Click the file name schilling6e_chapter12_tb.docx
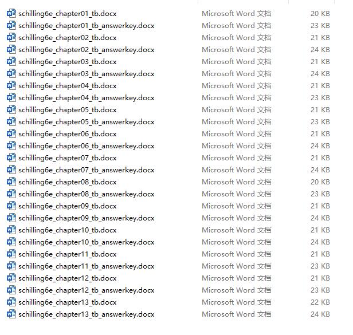The height and width of the screenshot is (335, 353). point(68,278)
